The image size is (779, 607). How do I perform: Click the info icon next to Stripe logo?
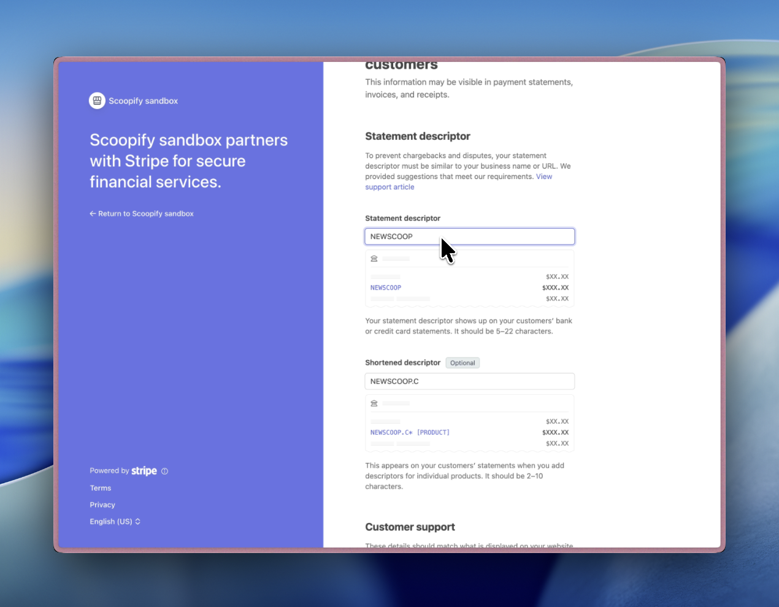(164, 471)
